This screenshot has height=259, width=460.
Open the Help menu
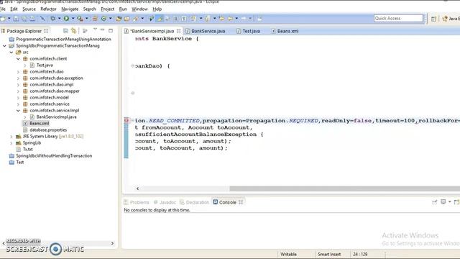(157, 9)
